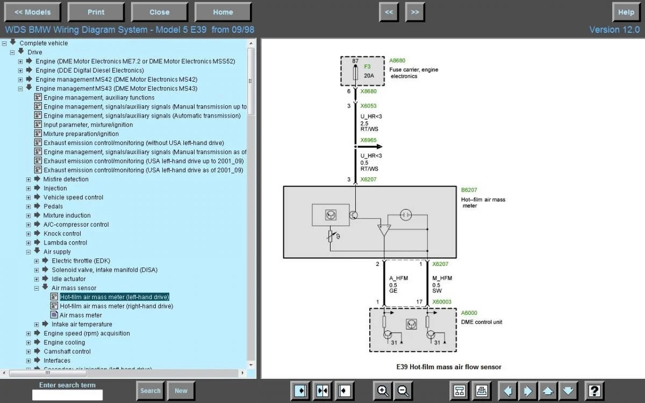This screenshot has height=403, width=645.
Task: Collapse the Air supply node
Action: pyautogui.click(x=28, y=252)
